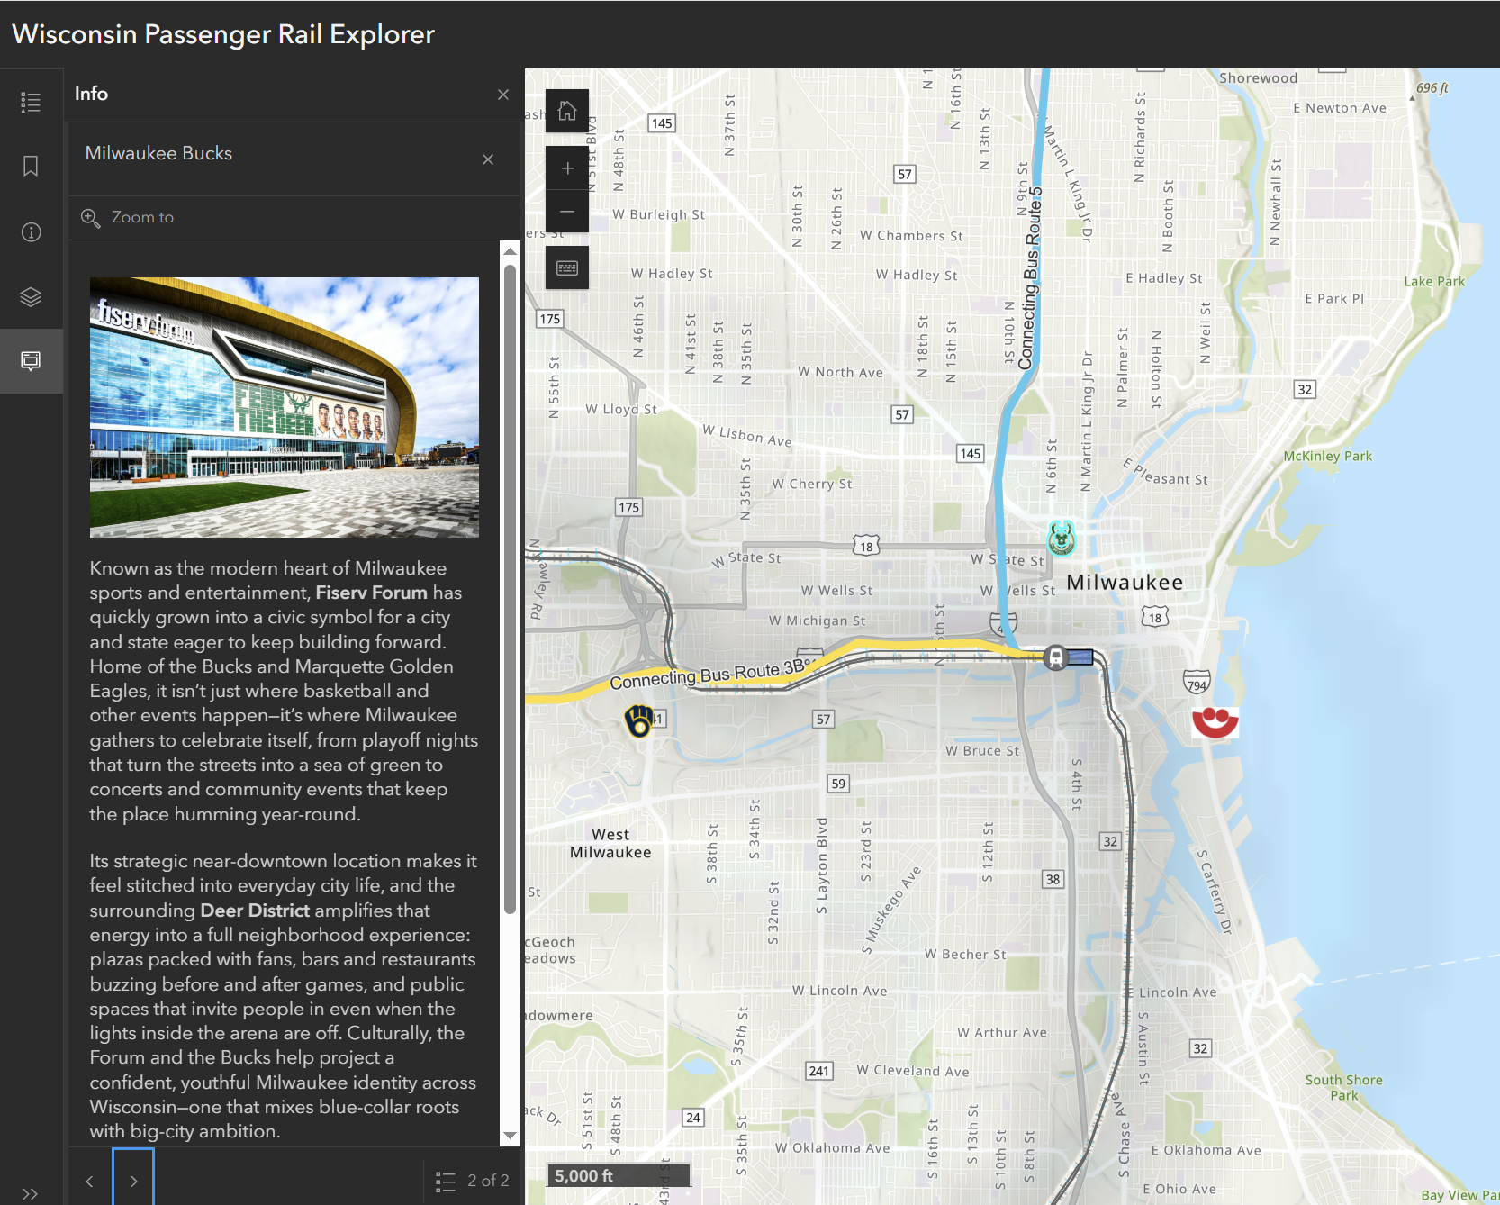The width and height of the screenshot is (1500, 1205).
Task: Zoom out on the map
Action: pyautogui.click(x=567, y=211)
